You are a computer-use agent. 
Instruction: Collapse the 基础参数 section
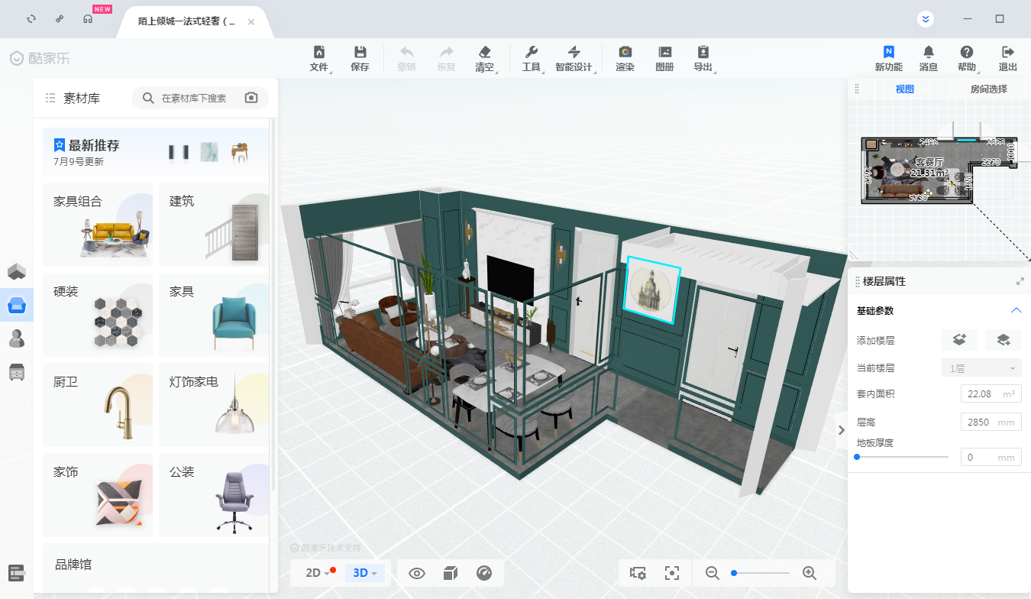(x=1016, y=310)
